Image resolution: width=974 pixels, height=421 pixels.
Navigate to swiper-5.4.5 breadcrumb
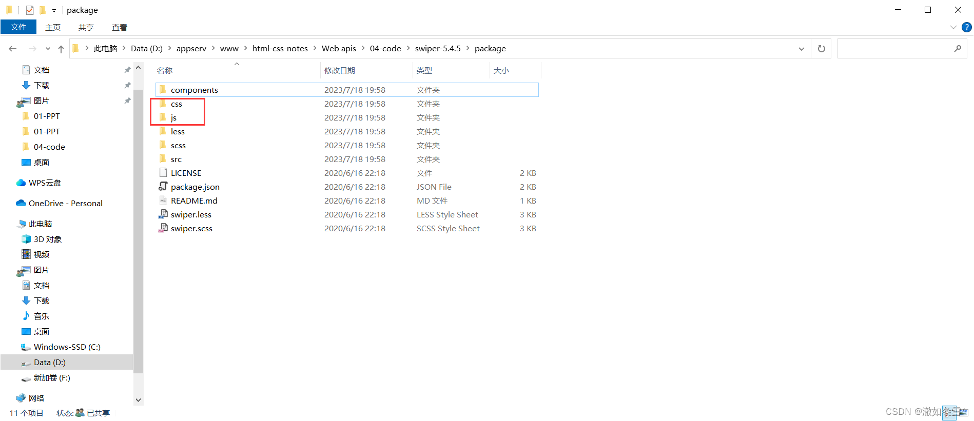pyautogui.click(x=438, y=48)
